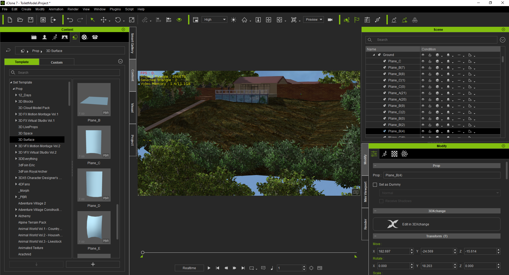This screenshot has height=275, width=509.
Task: Open the Render menu
Action: coord(73,9)
